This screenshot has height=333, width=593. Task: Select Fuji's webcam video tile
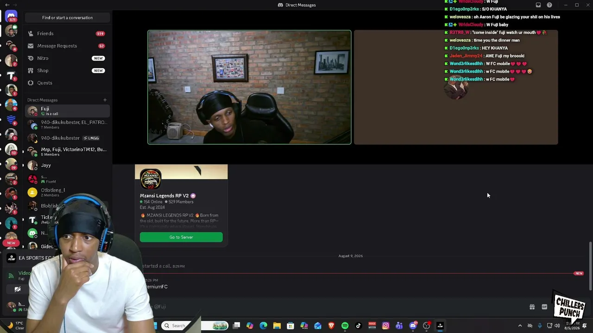(x=249, y=87)
